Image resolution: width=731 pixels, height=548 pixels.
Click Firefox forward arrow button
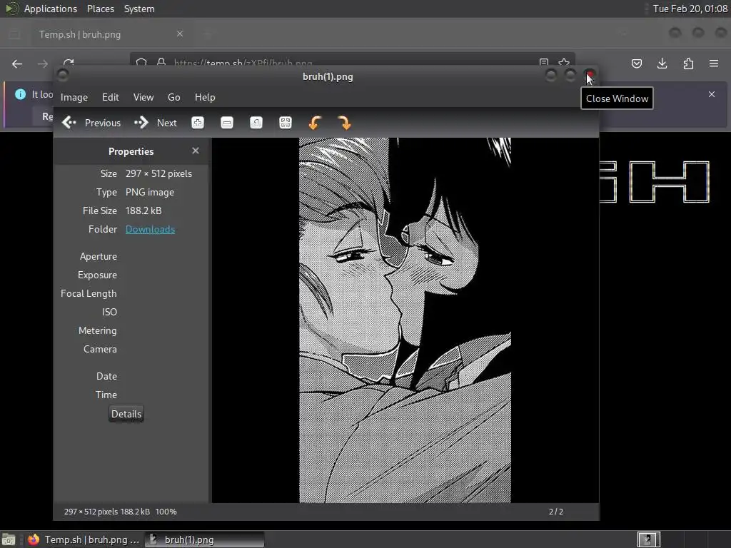[x=42, y=64]
